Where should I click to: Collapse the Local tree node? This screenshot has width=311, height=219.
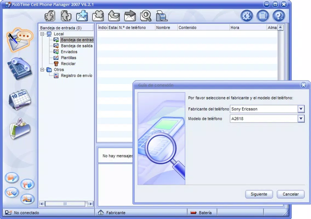[x=42, y=34]
